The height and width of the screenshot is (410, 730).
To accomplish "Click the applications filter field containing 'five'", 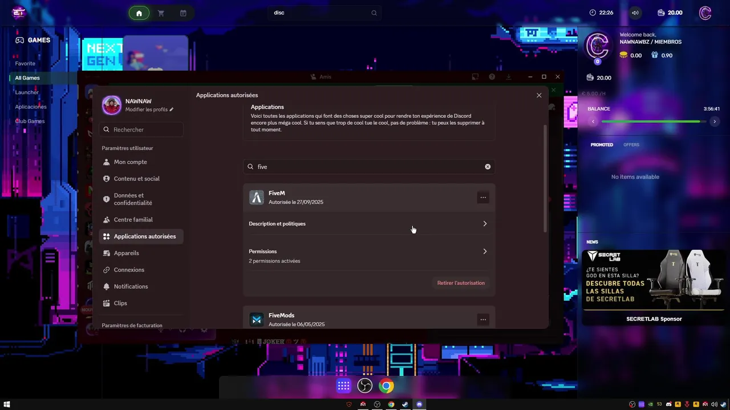I will (x=369, y=167).
